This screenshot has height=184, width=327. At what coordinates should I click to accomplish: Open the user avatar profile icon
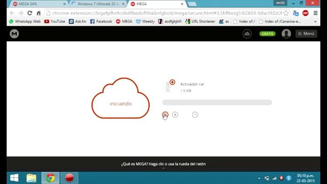click(286, 34)
